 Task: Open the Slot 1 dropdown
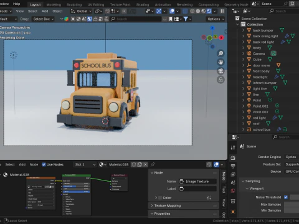tap(85, 164)
